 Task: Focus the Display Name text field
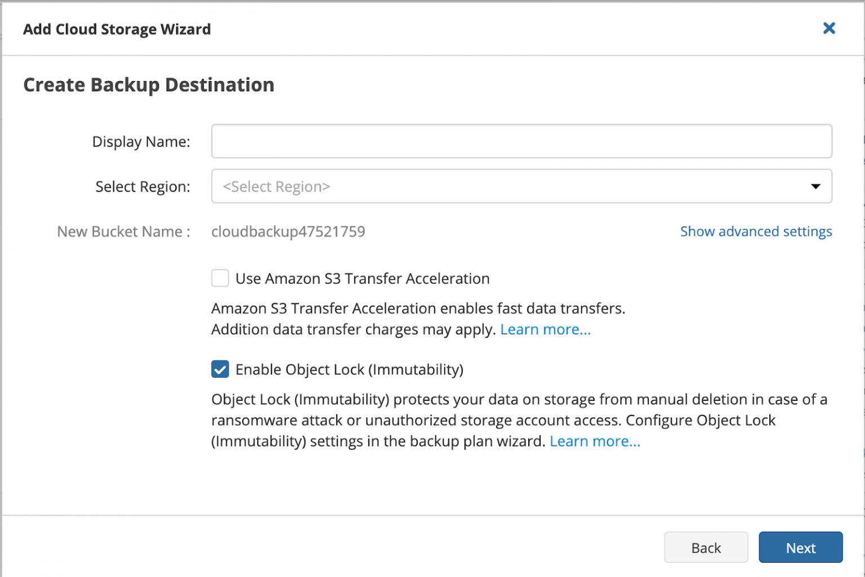click(521, 141)
